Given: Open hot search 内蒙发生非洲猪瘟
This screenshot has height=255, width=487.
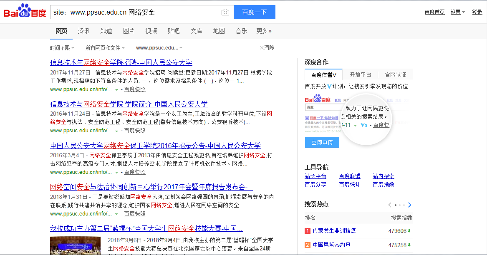Looking at the screenshot, I should click(334, 231).
